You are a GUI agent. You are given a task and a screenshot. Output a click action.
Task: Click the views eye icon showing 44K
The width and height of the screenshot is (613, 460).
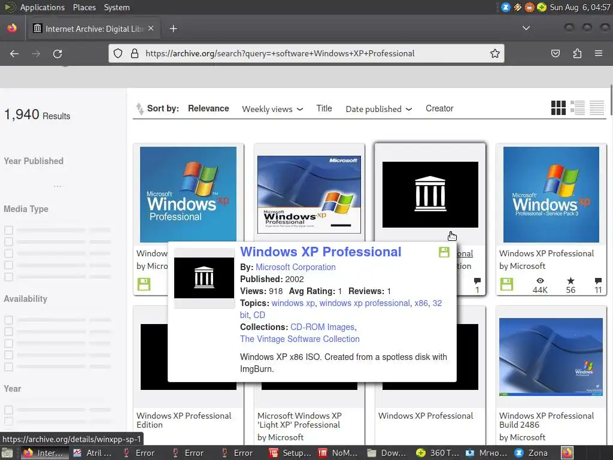click(x=540, y=281)
